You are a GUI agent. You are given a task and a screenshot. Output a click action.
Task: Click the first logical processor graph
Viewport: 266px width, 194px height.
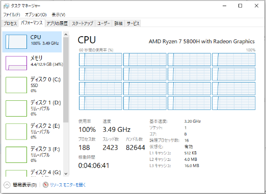[x=100, y=60]
